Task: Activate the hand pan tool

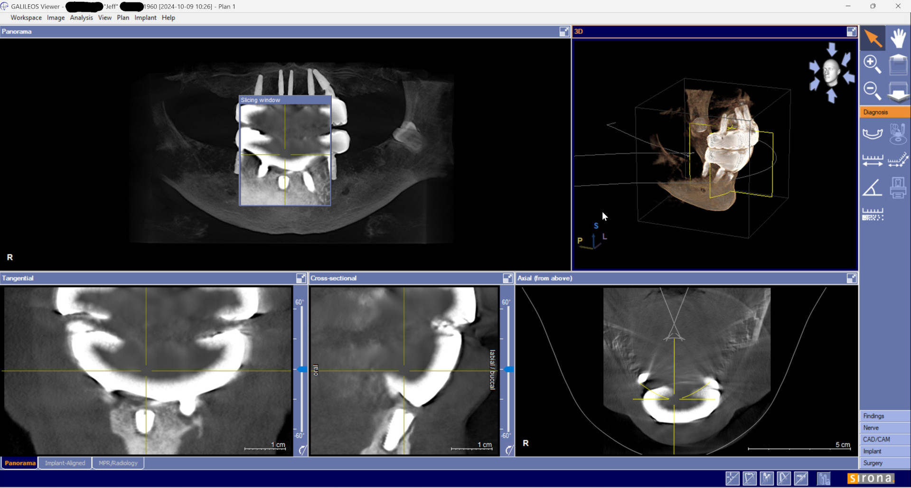Action: (898, 38)
